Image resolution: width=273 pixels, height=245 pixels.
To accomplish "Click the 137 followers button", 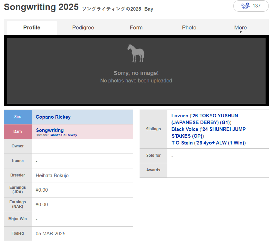I will (x=251, y=6).
